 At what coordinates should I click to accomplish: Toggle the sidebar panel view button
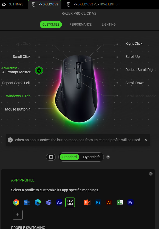(51, 157)
